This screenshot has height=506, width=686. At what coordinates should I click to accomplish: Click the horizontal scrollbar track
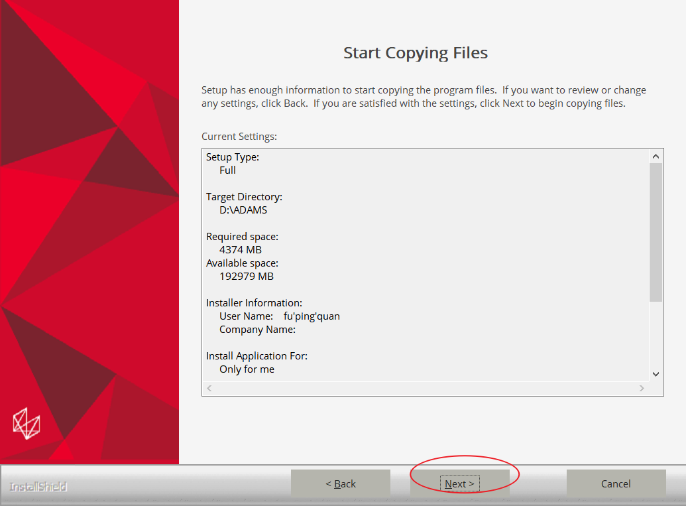click(x=426, y=388)
